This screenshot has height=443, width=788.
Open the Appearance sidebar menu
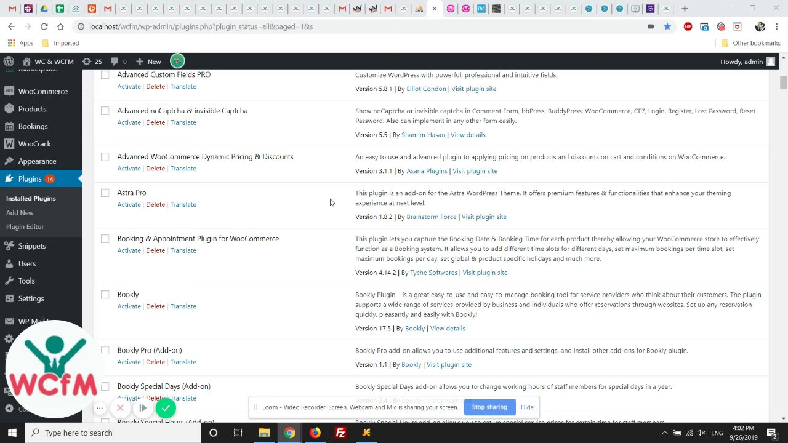41,161
